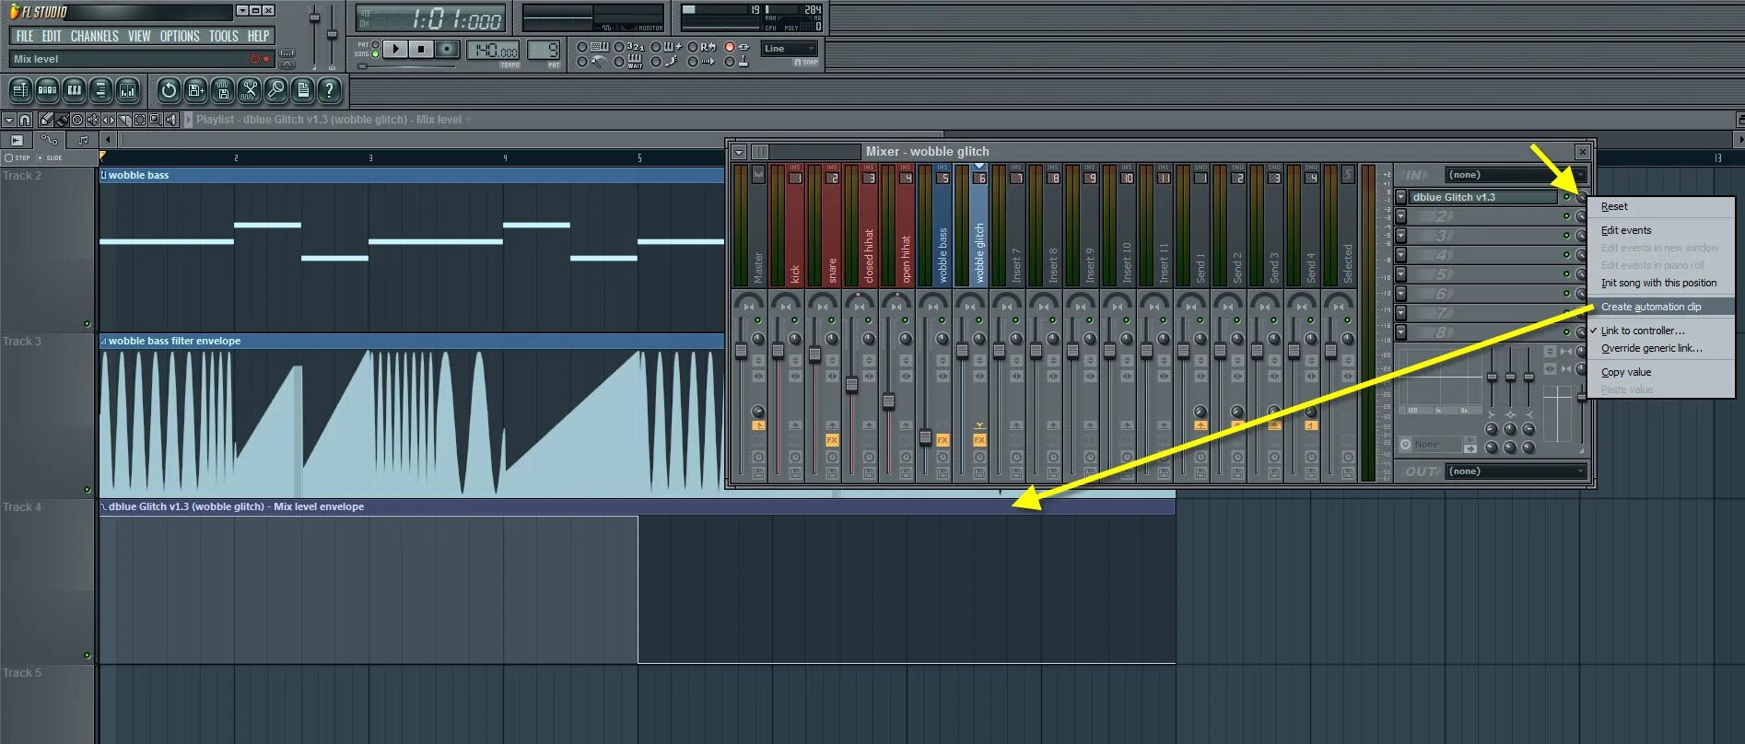
Task: Click the Master track volume fader
Action: pos(741,352)
